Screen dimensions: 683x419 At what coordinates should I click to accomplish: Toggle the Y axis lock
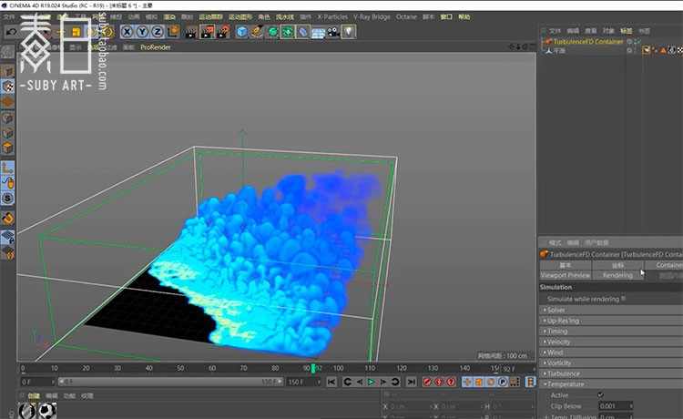pos(142,32)
